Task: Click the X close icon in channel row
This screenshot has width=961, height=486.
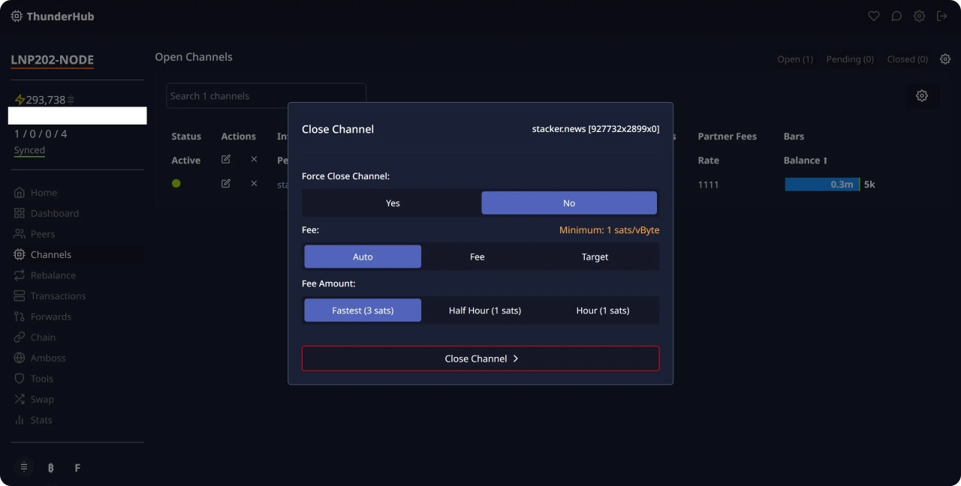Action: [x=254, y=184]
